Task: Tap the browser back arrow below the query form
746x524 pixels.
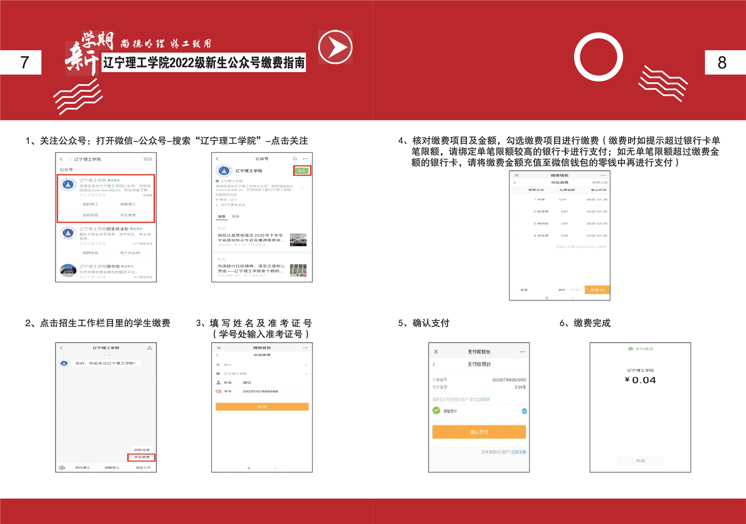Action: [249, 468]
